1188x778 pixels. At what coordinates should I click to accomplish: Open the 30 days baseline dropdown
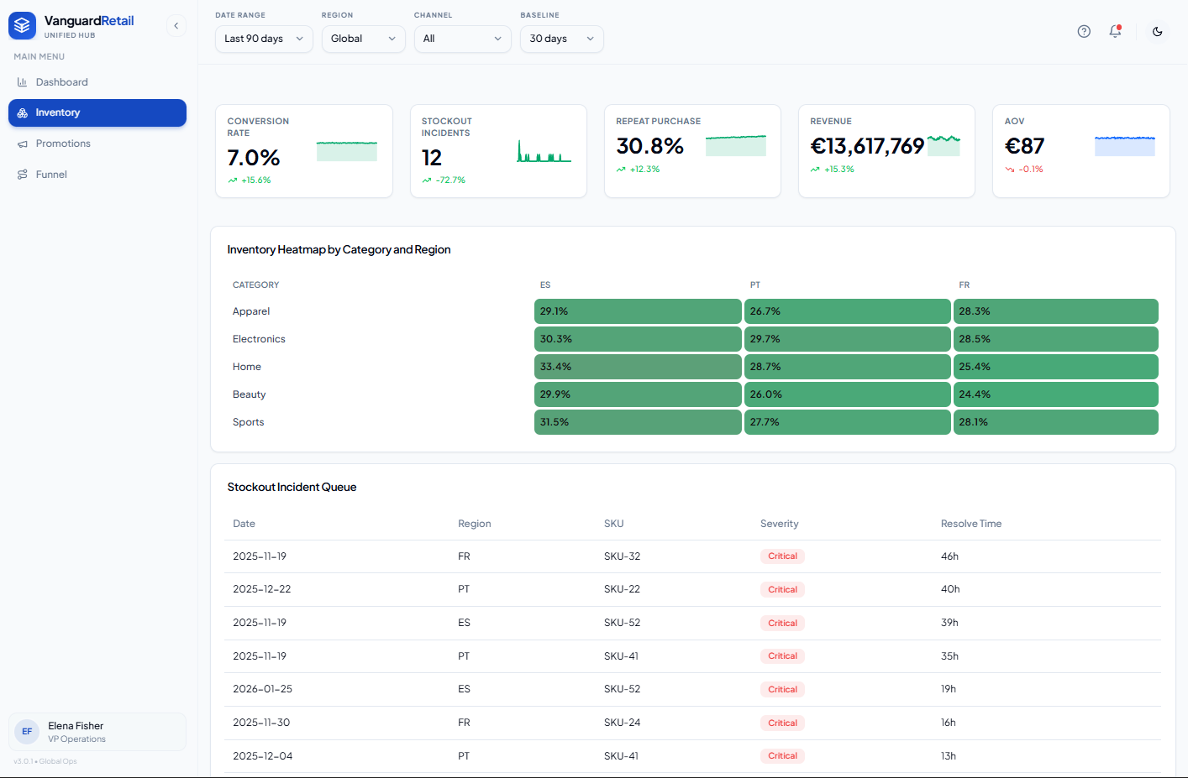561,39
